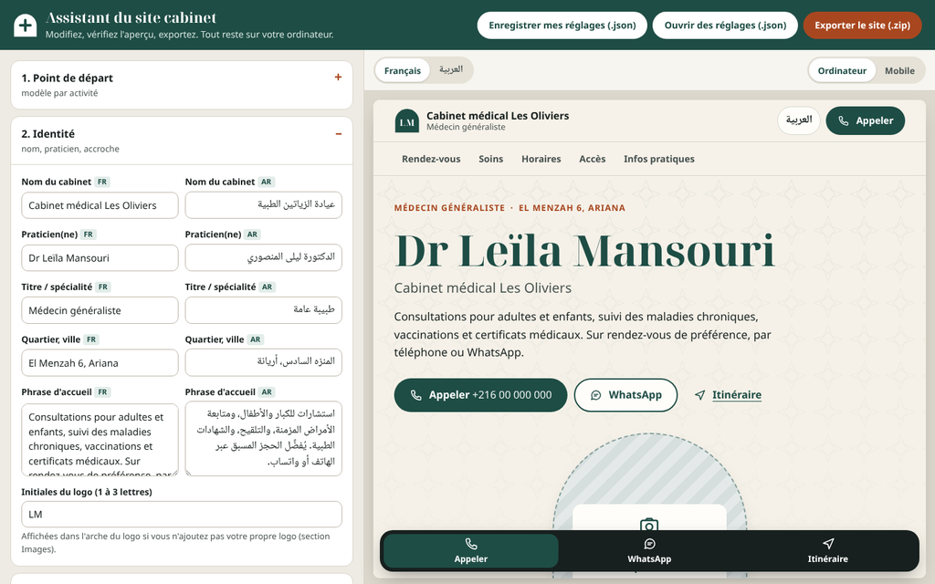Select Ordinateur preview mode

[842, 70]
